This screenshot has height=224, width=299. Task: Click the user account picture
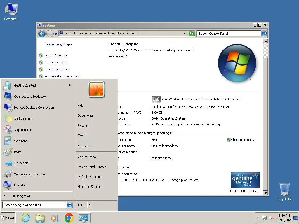tap(96, 89)
